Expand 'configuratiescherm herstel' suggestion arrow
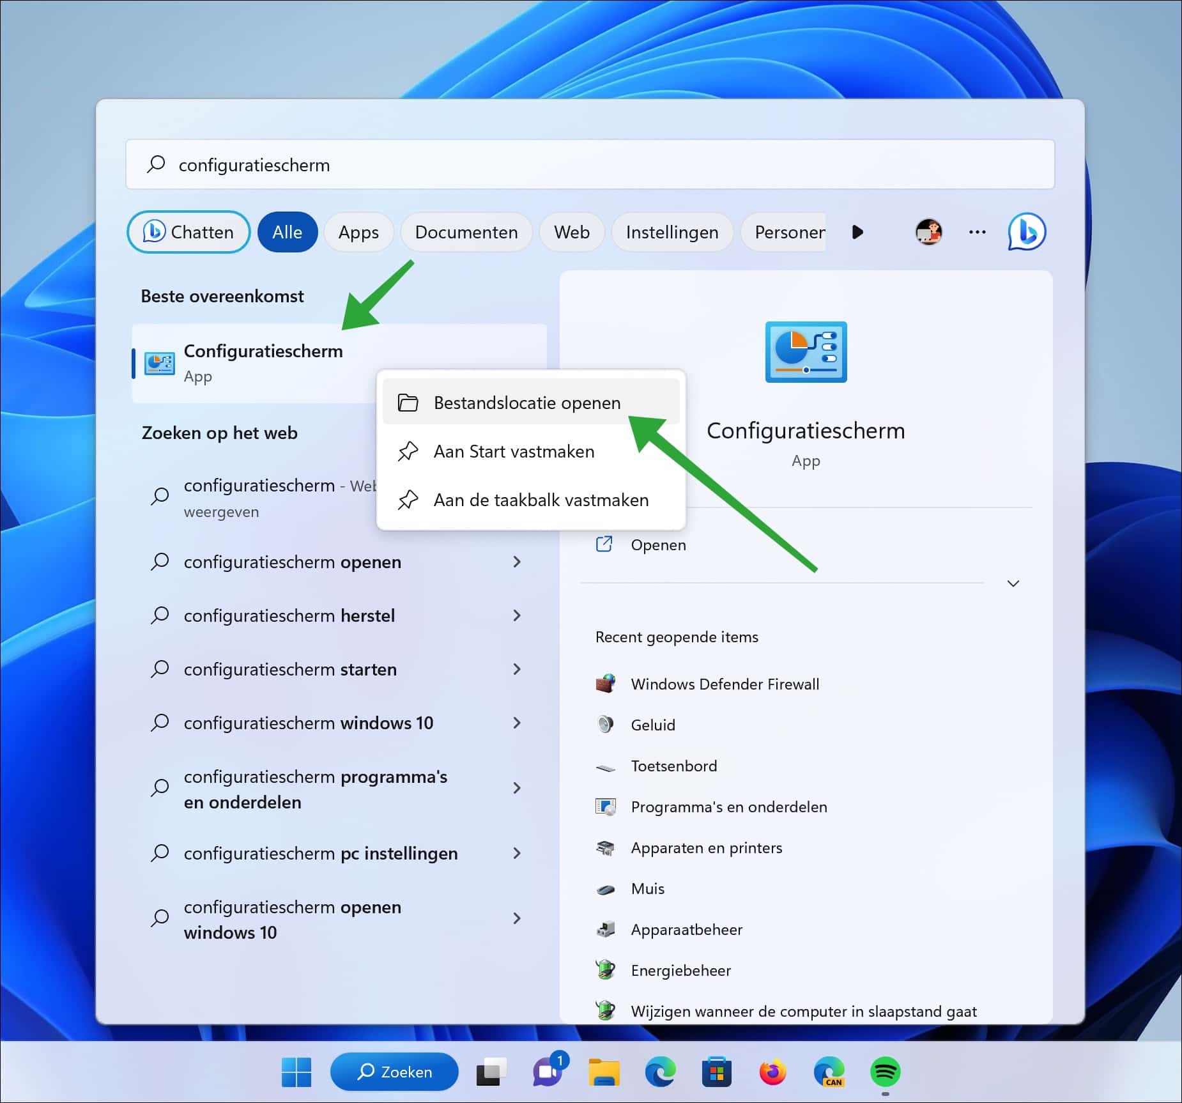Viewport: 1182px width, 1103px height. click(x=517, y=615)
